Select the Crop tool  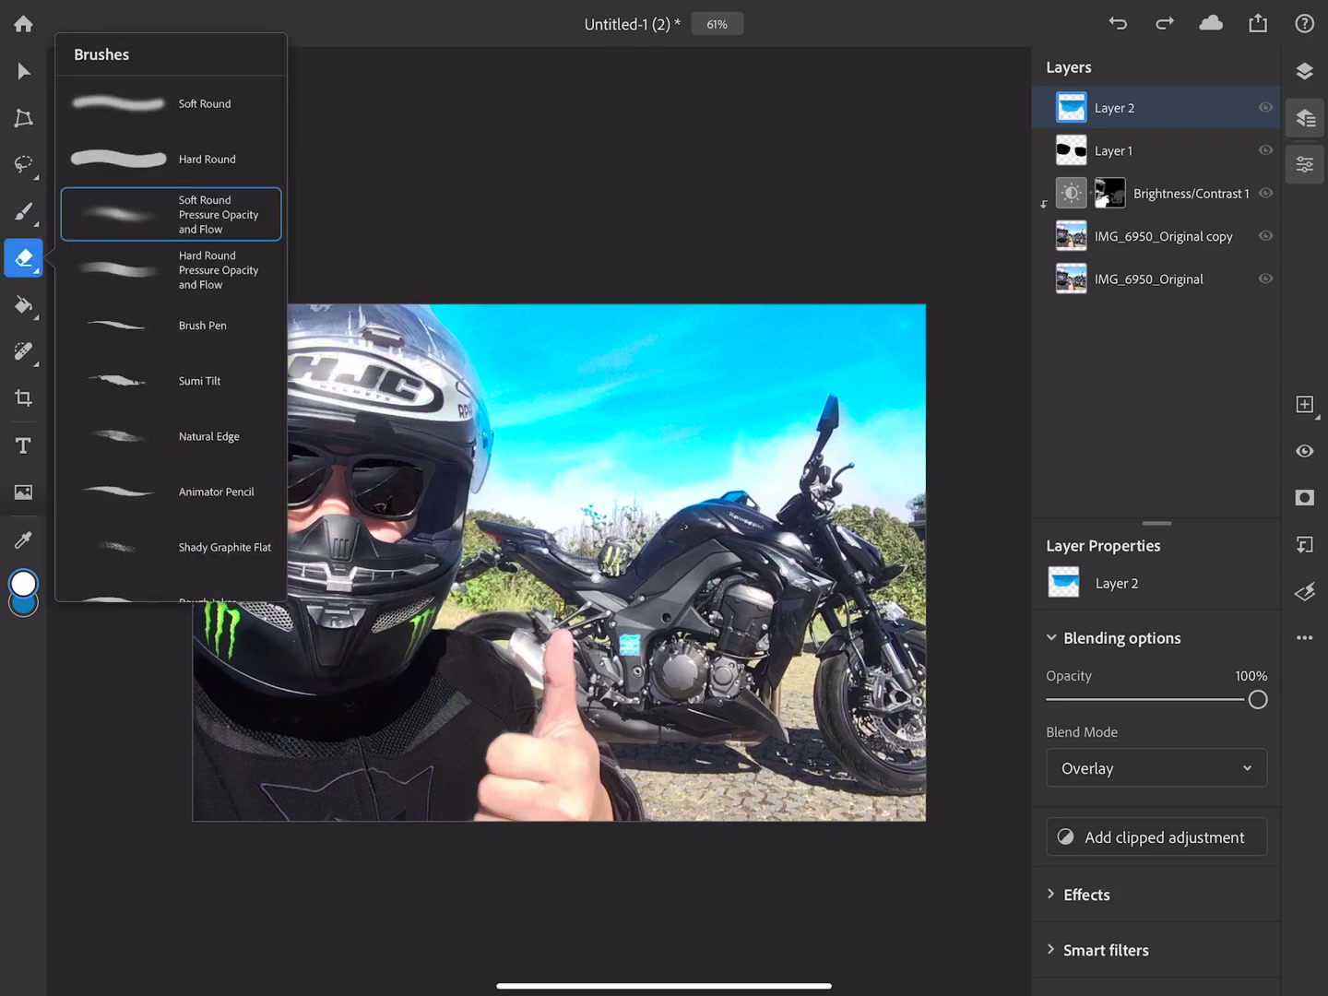(x=23, y=398)
